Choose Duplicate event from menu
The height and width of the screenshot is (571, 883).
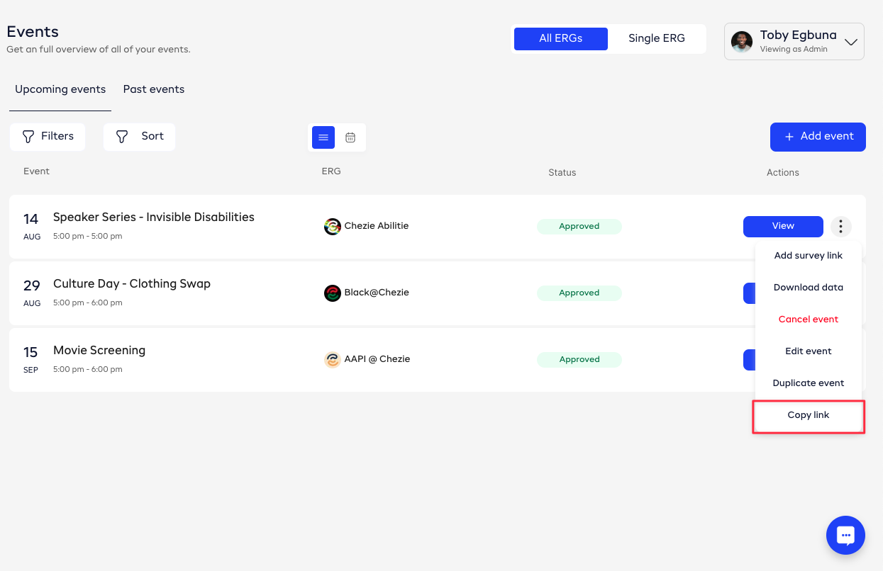(808, 383)
